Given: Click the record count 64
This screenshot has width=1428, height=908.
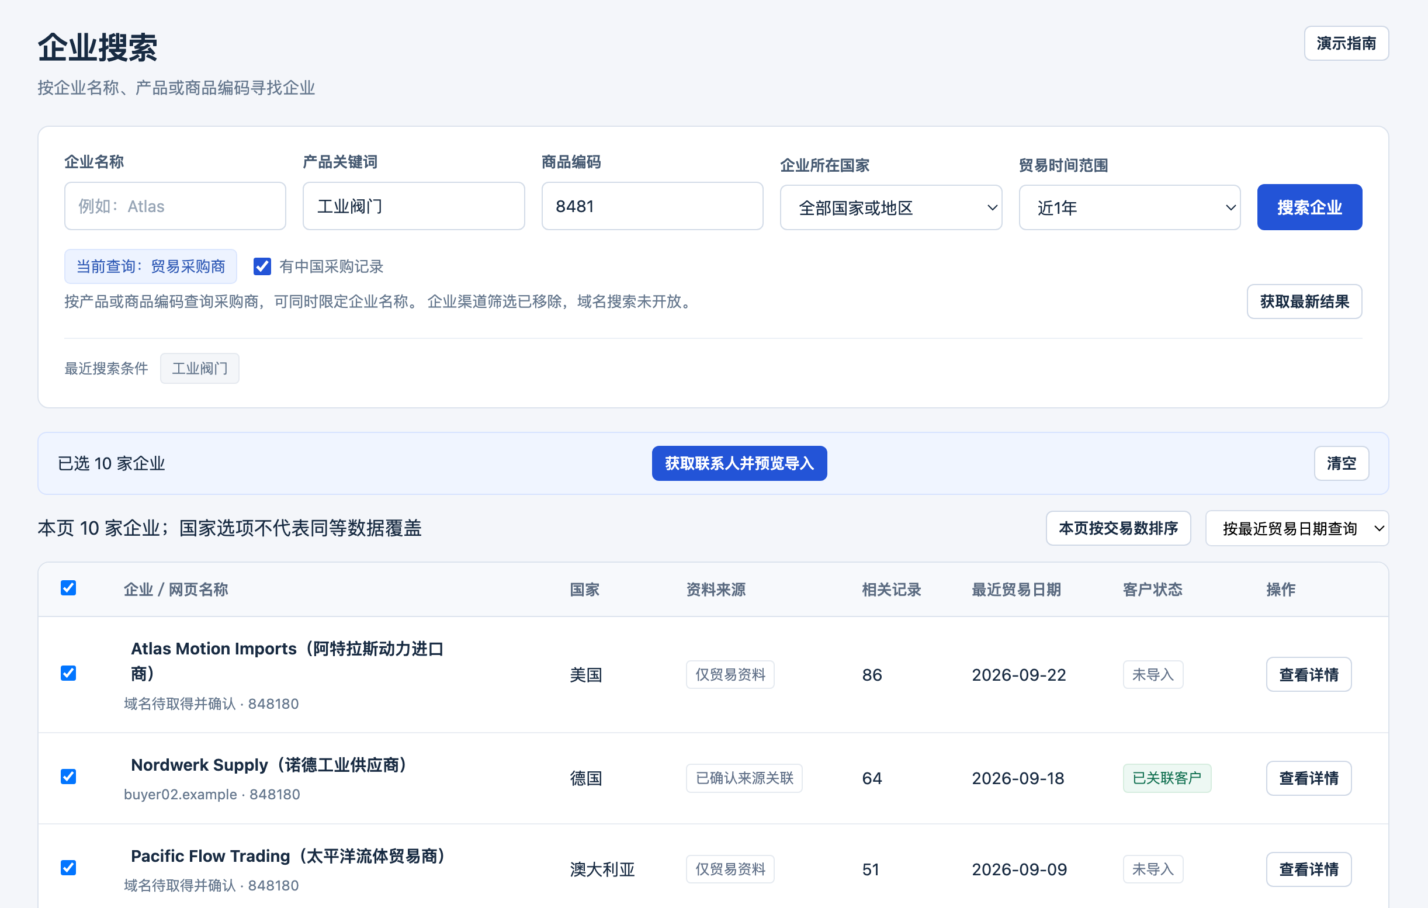Looking at the screenshot, I should click(872, 778).
